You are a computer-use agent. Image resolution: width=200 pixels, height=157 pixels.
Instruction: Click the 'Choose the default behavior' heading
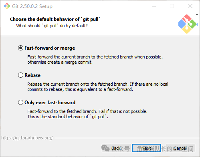coord(55,19)
